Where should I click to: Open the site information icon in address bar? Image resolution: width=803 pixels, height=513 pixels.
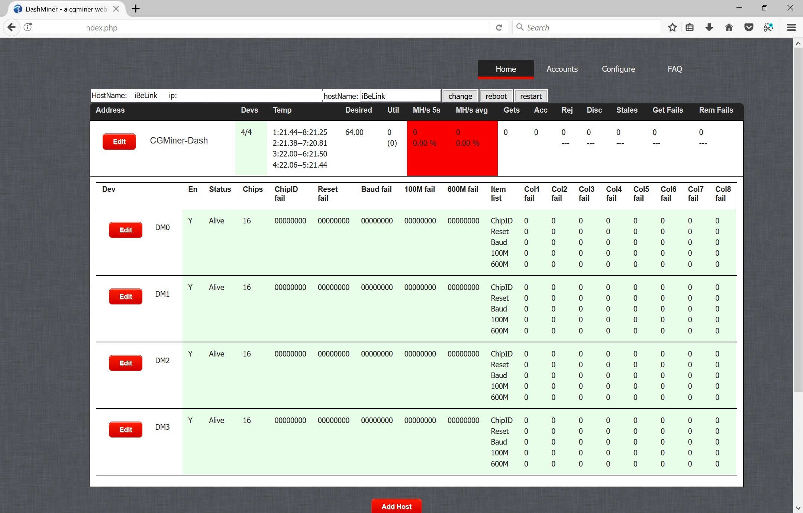(x=28, y=27)
